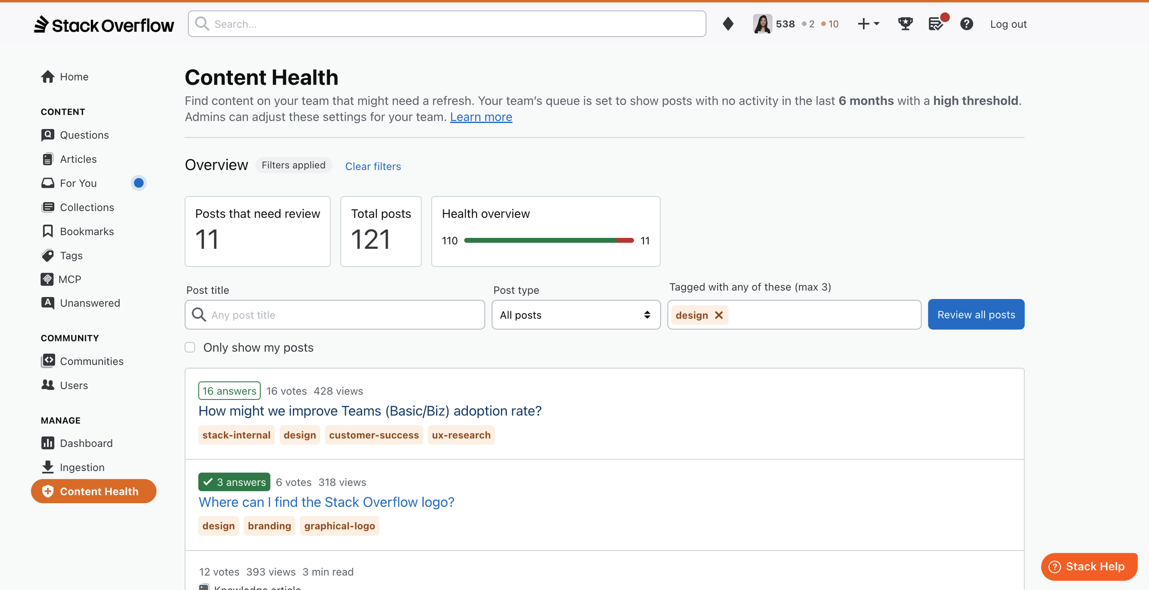Image resolution: width=1149 pixels, height=590 pixels.
Task: Open the achievements trophy icon
Action: (x=905, y=24)
